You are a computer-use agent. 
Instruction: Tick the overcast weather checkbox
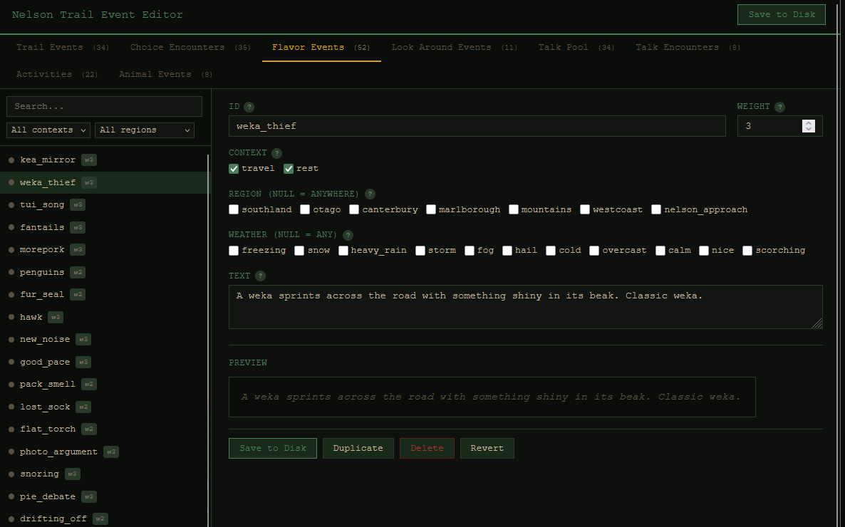coord(594,251)
